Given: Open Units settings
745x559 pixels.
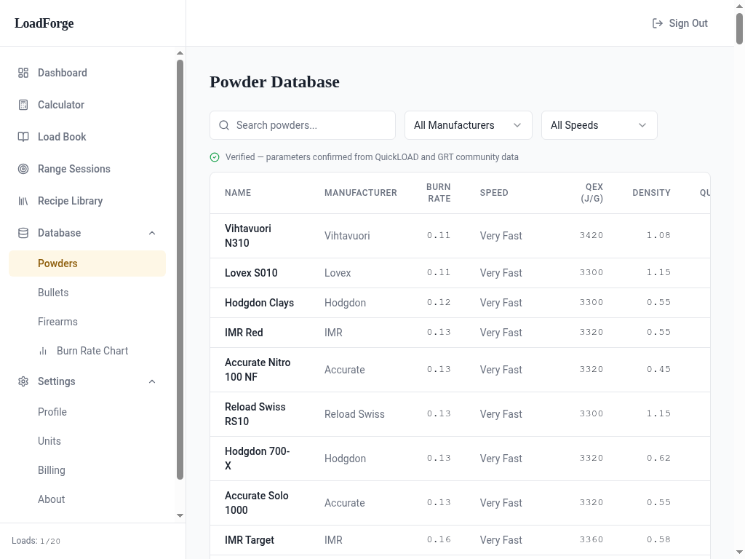Looking at the screenshot, I should point(87,441).
